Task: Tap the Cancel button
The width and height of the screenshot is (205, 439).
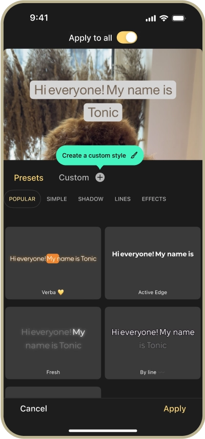Action: click(x=33, y=409)
